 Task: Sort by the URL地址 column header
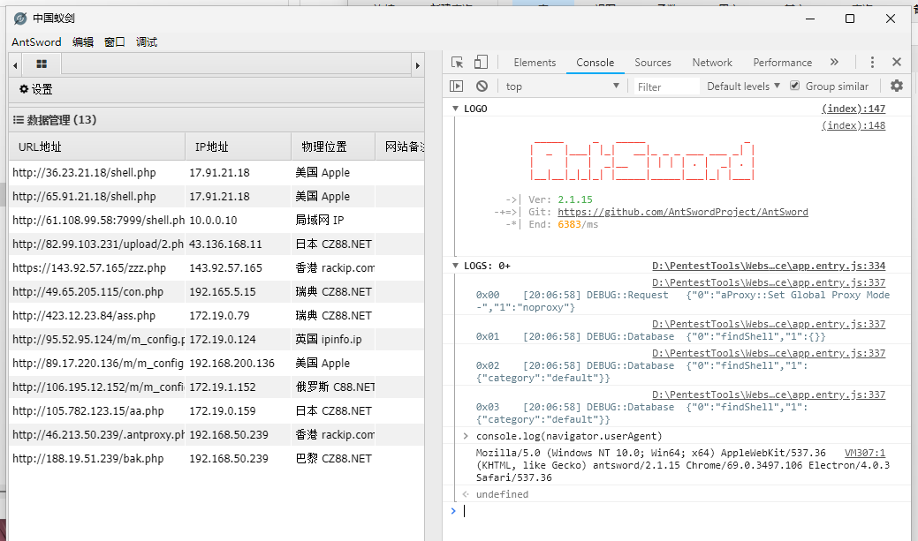tap(97, 147)
